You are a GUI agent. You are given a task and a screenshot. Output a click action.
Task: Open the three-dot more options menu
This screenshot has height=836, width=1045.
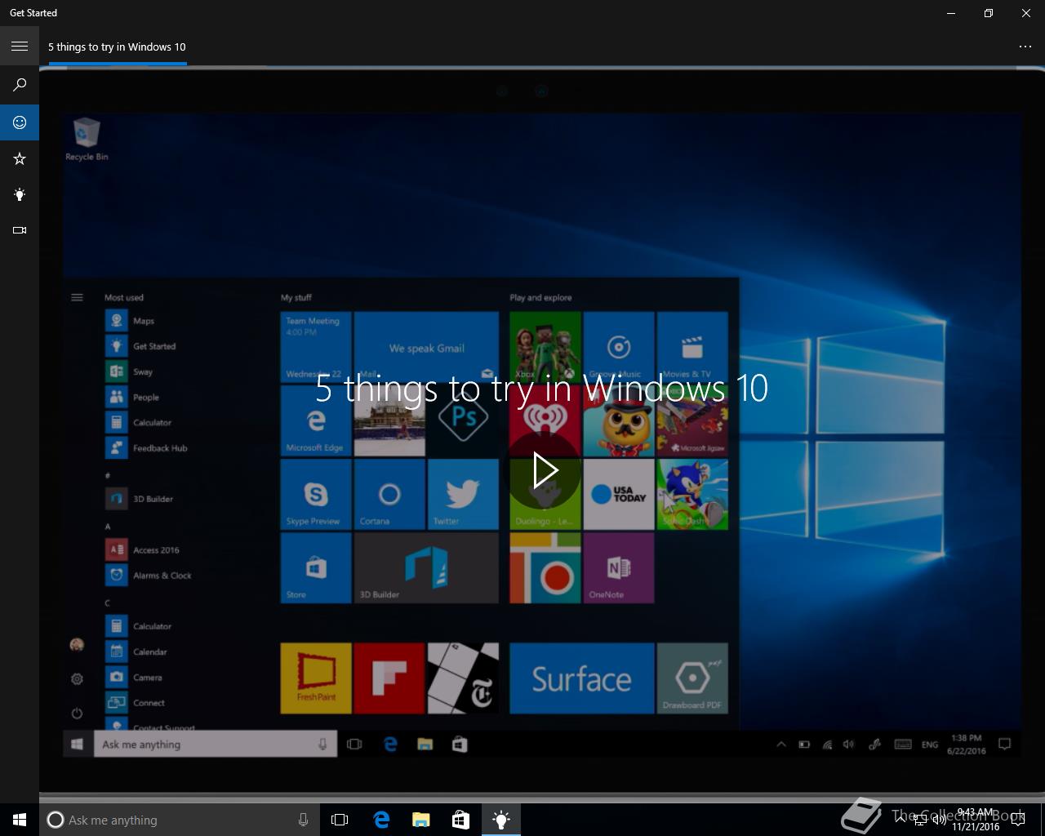click(x=1025, y=47)
